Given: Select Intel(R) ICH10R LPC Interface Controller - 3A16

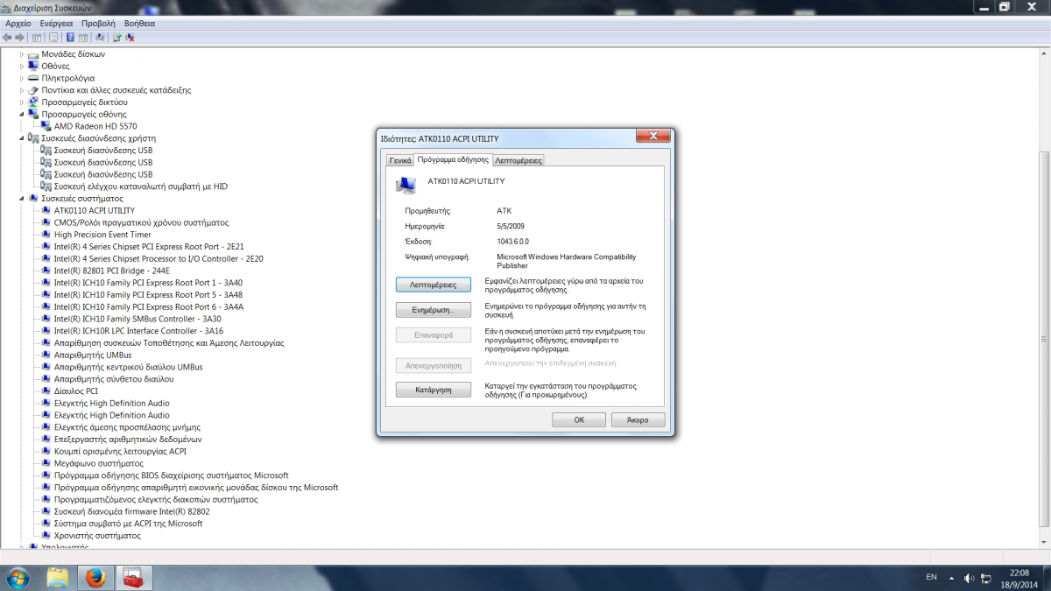Looking at the screenshot, I should click(138, 331).
